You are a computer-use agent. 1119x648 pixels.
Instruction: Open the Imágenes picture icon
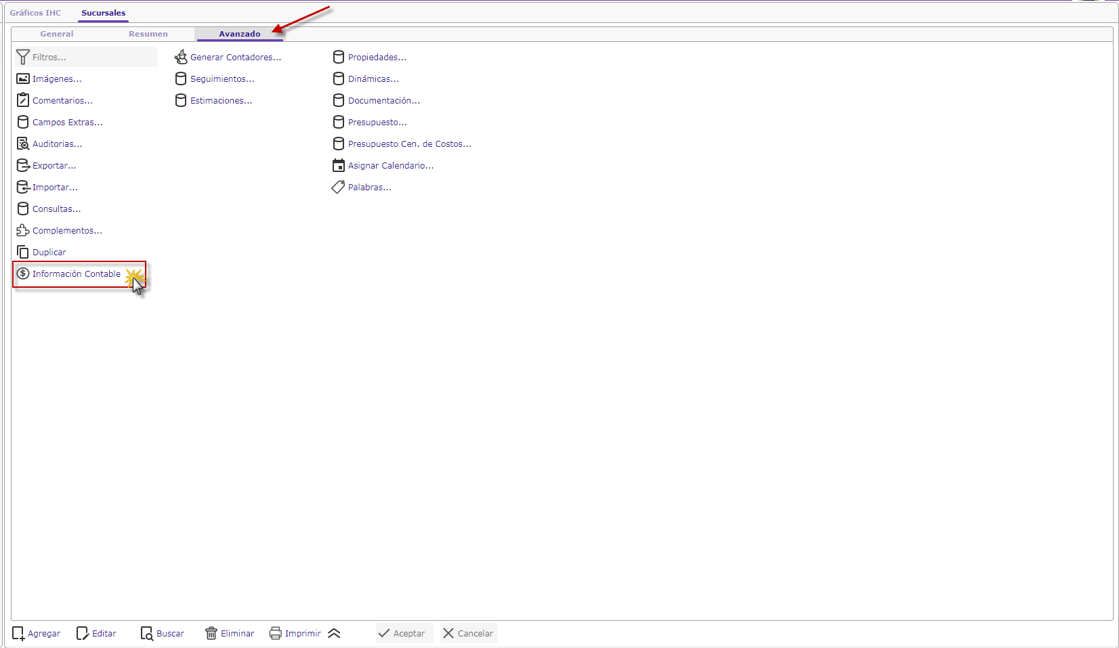pyautogui.click(x=23, y=79)
